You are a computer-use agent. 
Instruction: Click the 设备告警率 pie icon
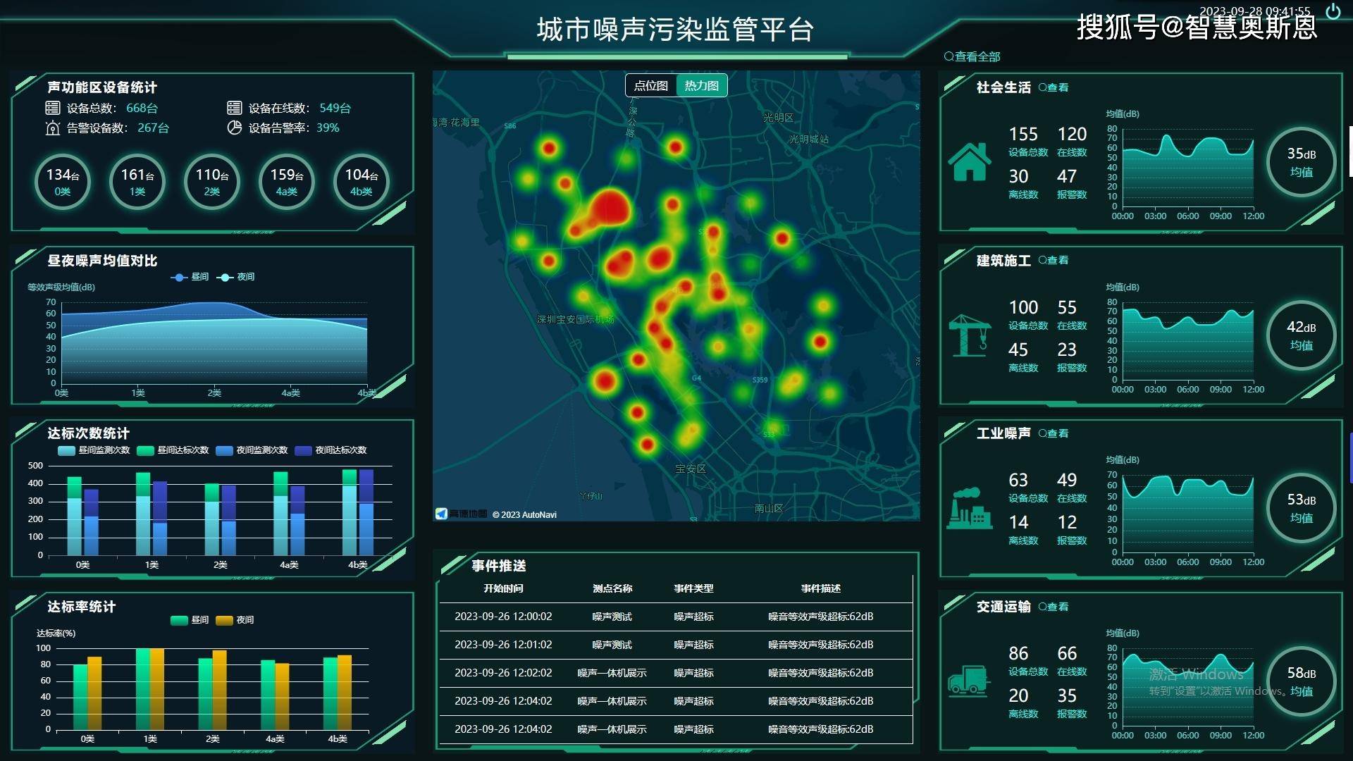click(235, 128)
